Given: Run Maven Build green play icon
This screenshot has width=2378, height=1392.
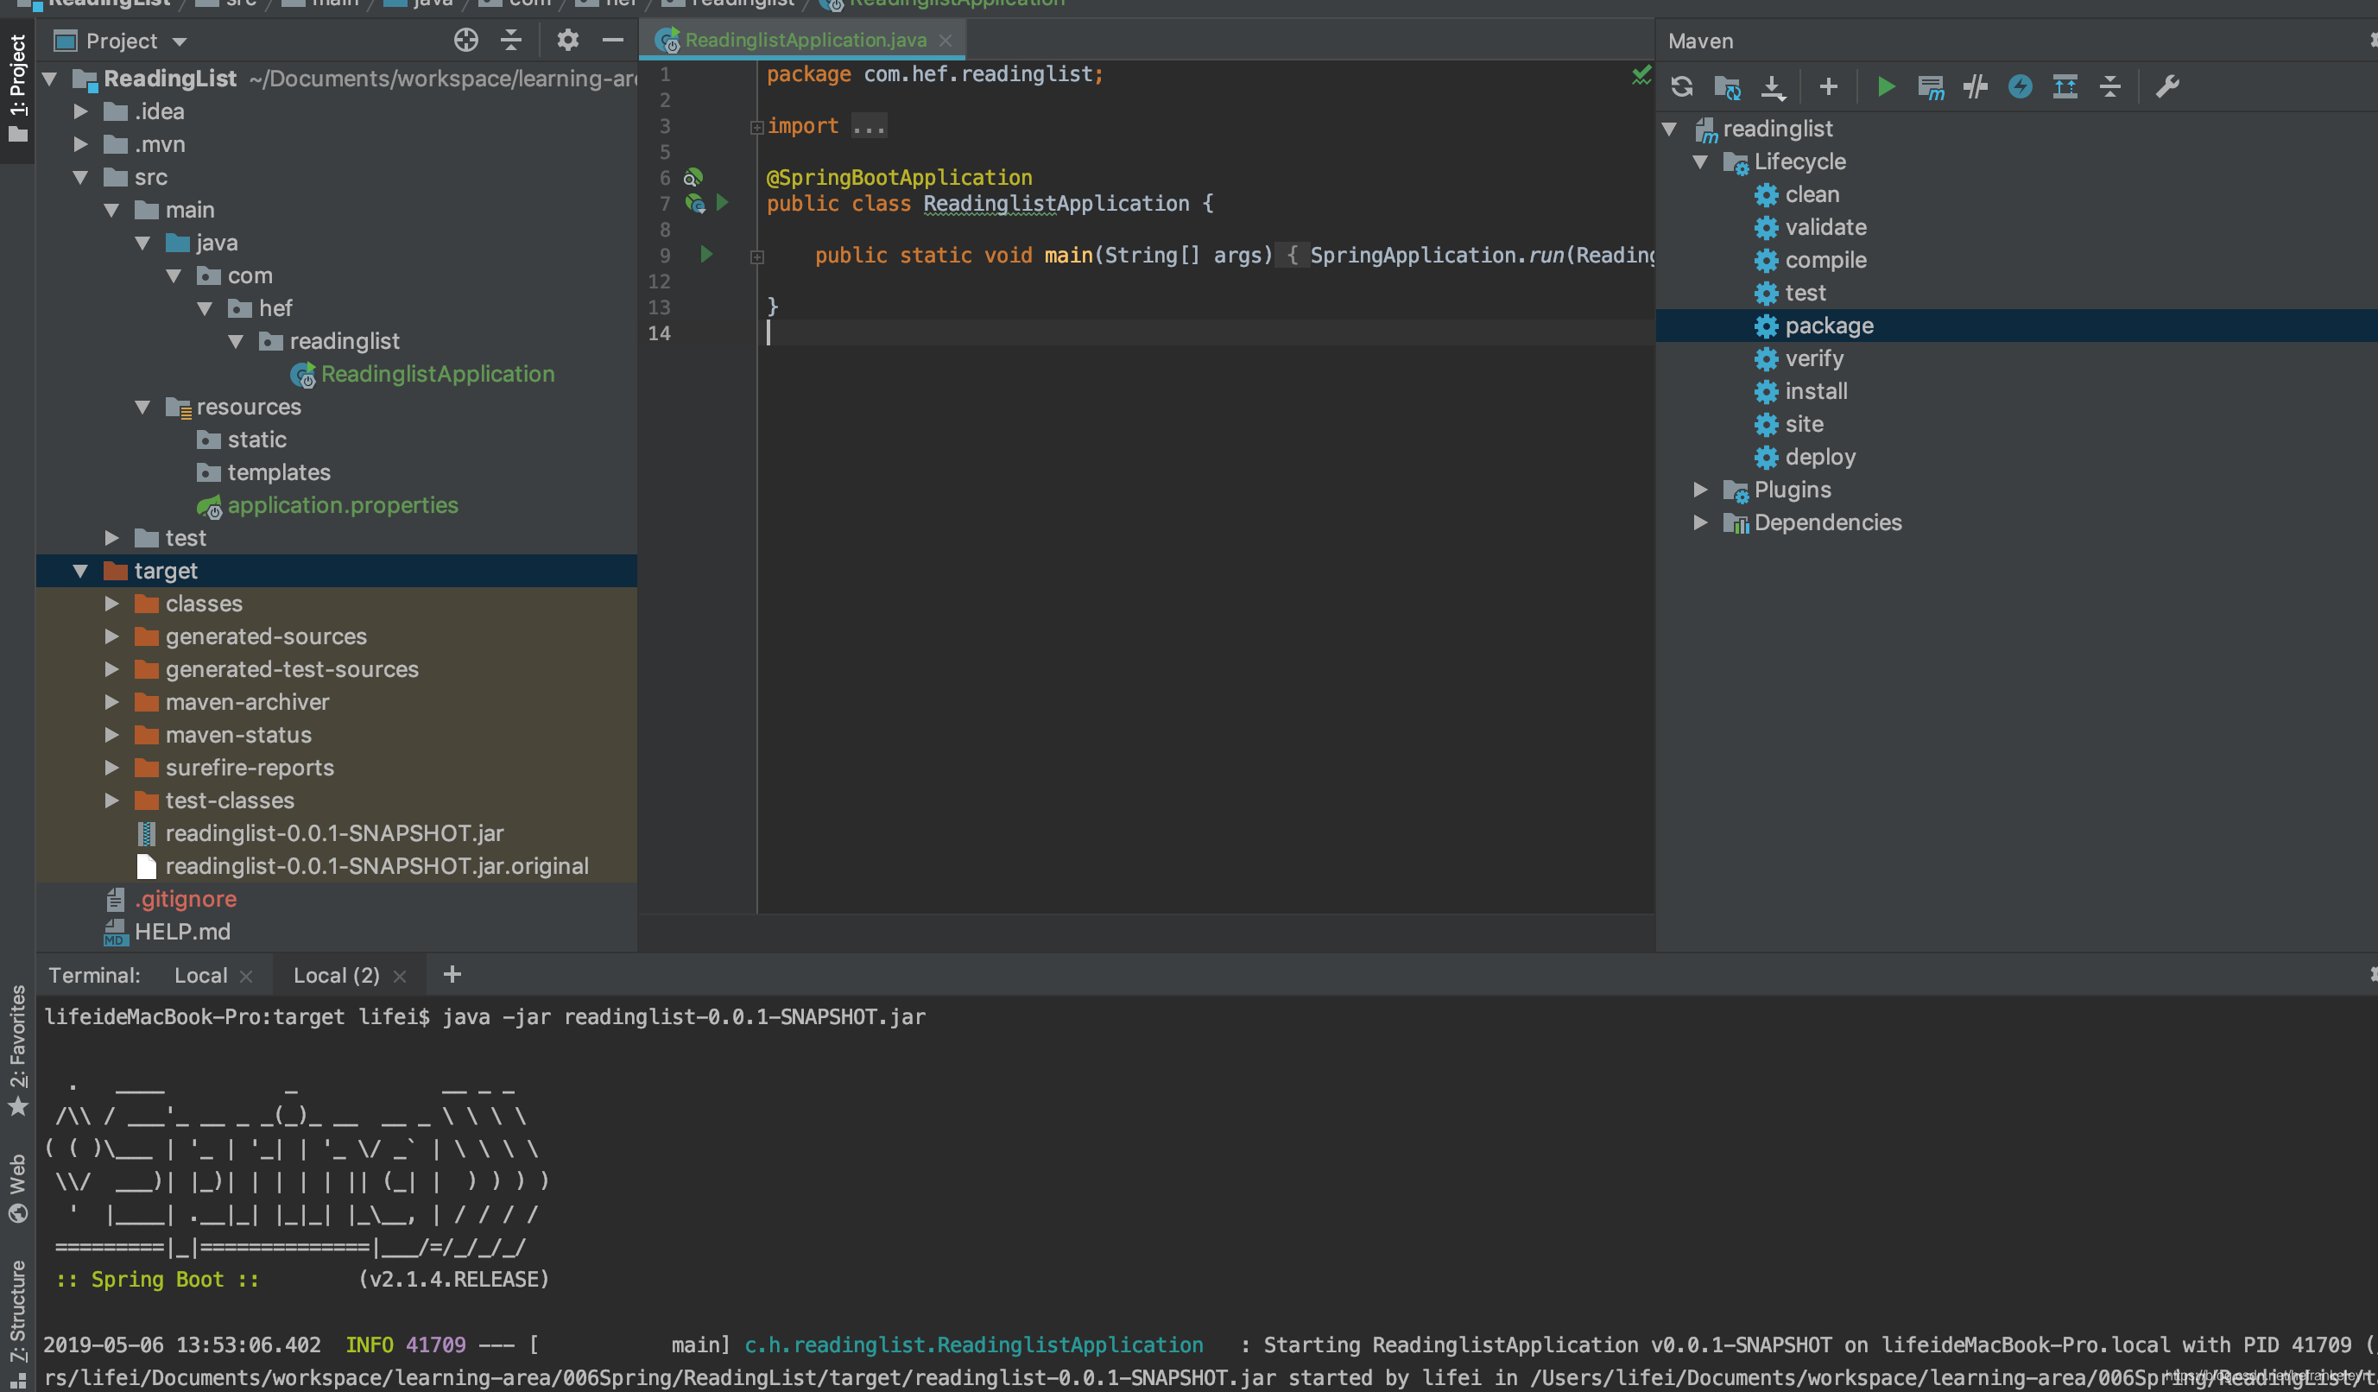Looking at the screenshot, I should tap(1886, 87).
